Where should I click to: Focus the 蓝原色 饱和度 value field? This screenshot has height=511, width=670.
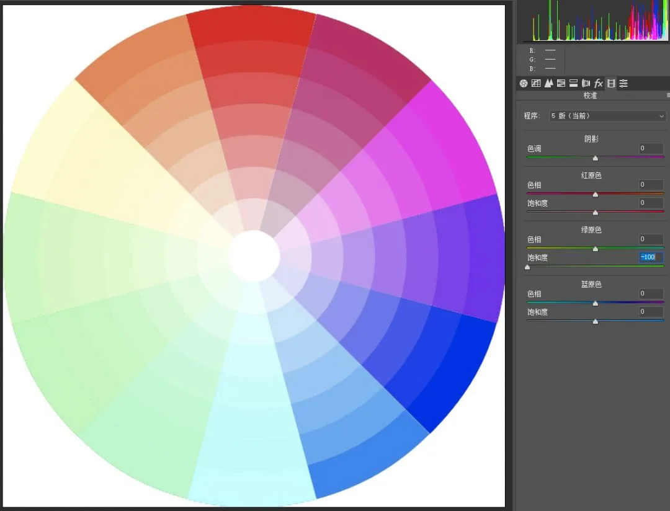coord(651,312)
